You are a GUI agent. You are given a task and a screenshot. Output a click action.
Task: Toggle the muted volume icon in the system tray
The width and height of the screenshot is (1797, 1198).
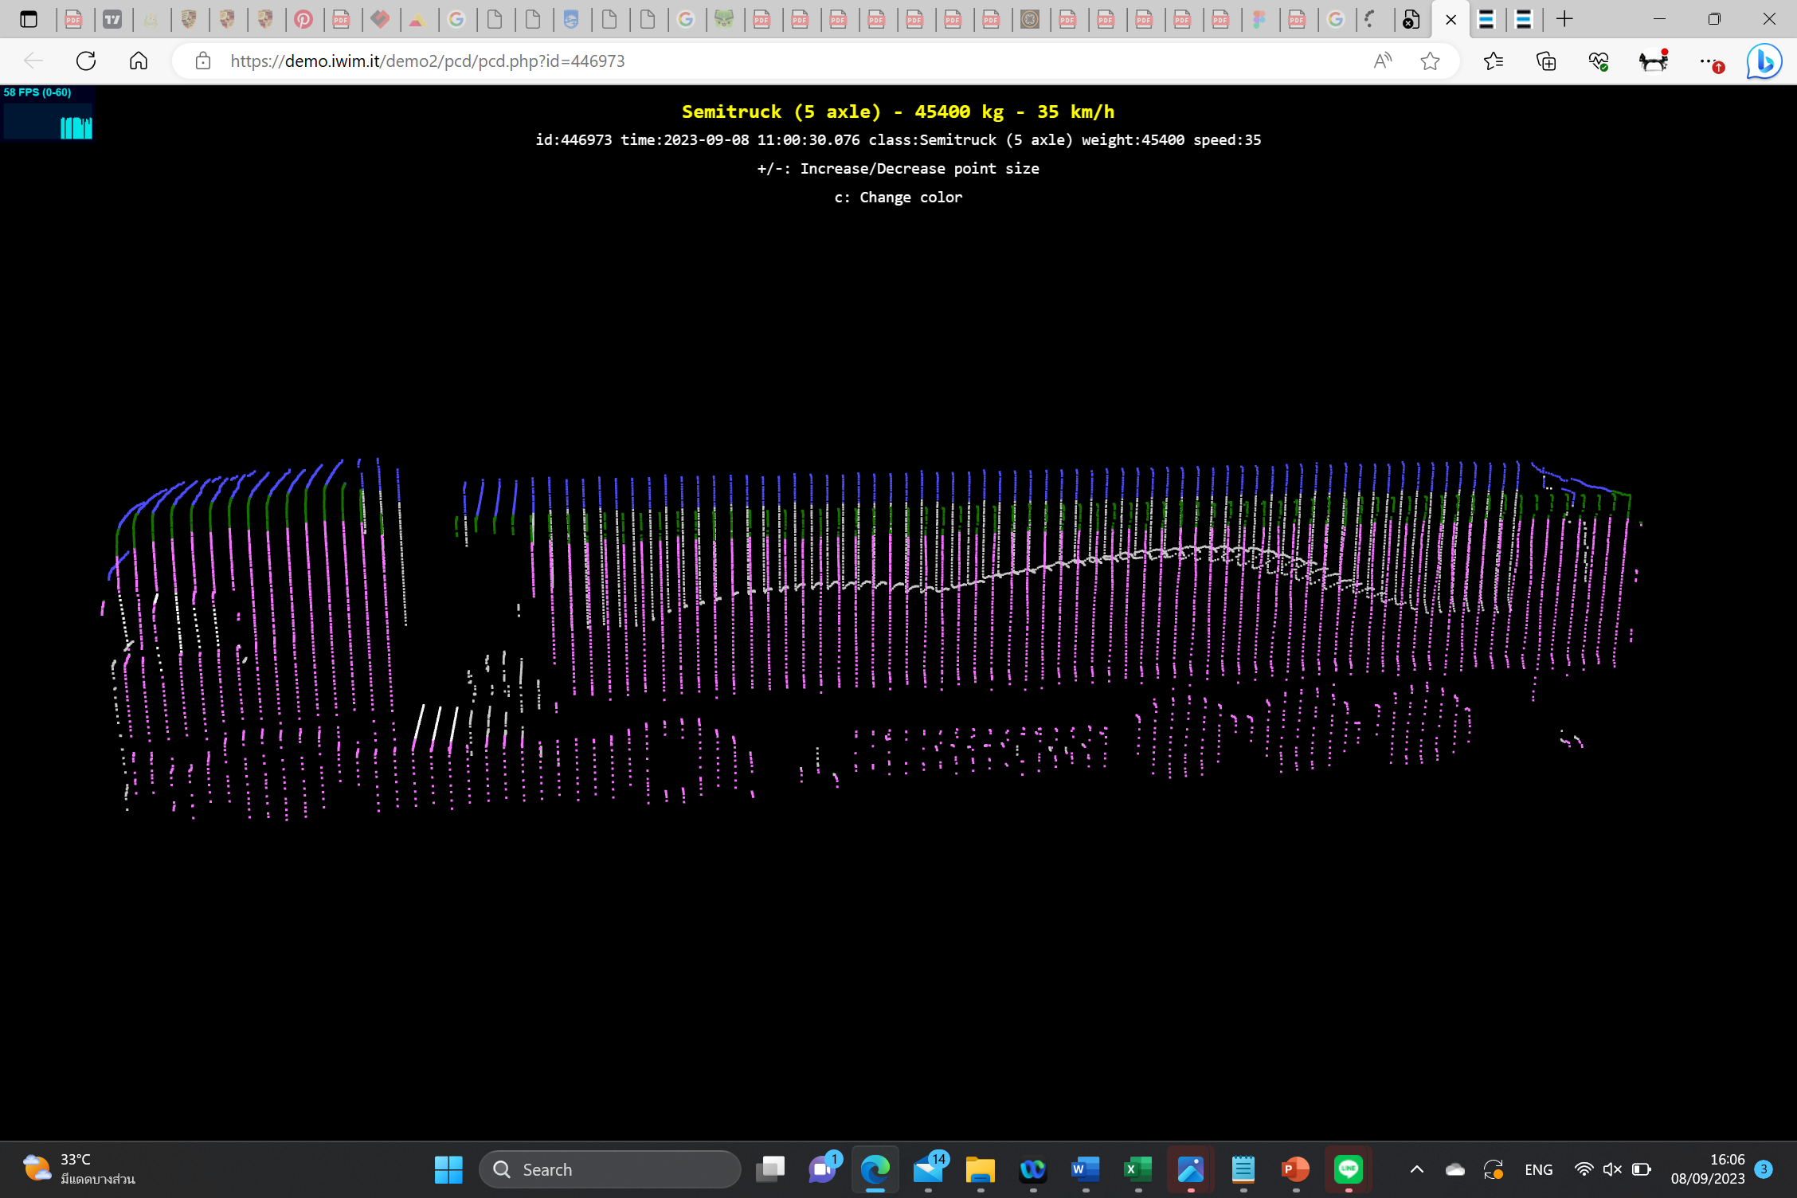point(1612,1169)
